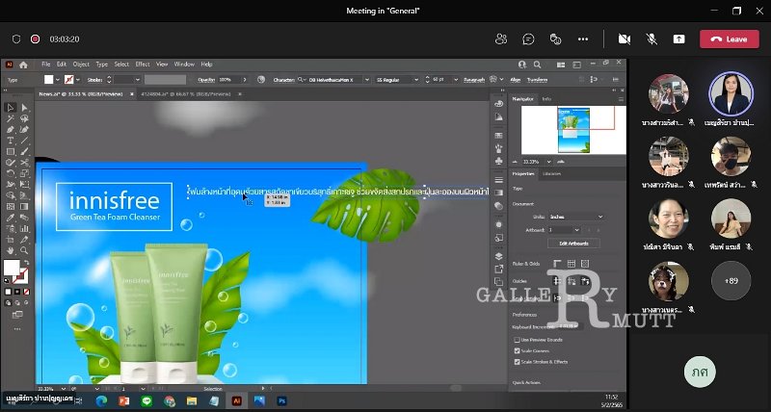This screenshot has width=771, height=412.
Task: Open font style Regular dropdown
Action: 416,80
